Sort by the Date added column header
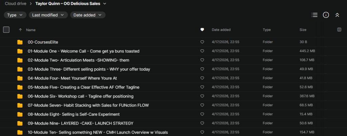Image resolution: width=347 pixels, height=136 pixels. 221,30
